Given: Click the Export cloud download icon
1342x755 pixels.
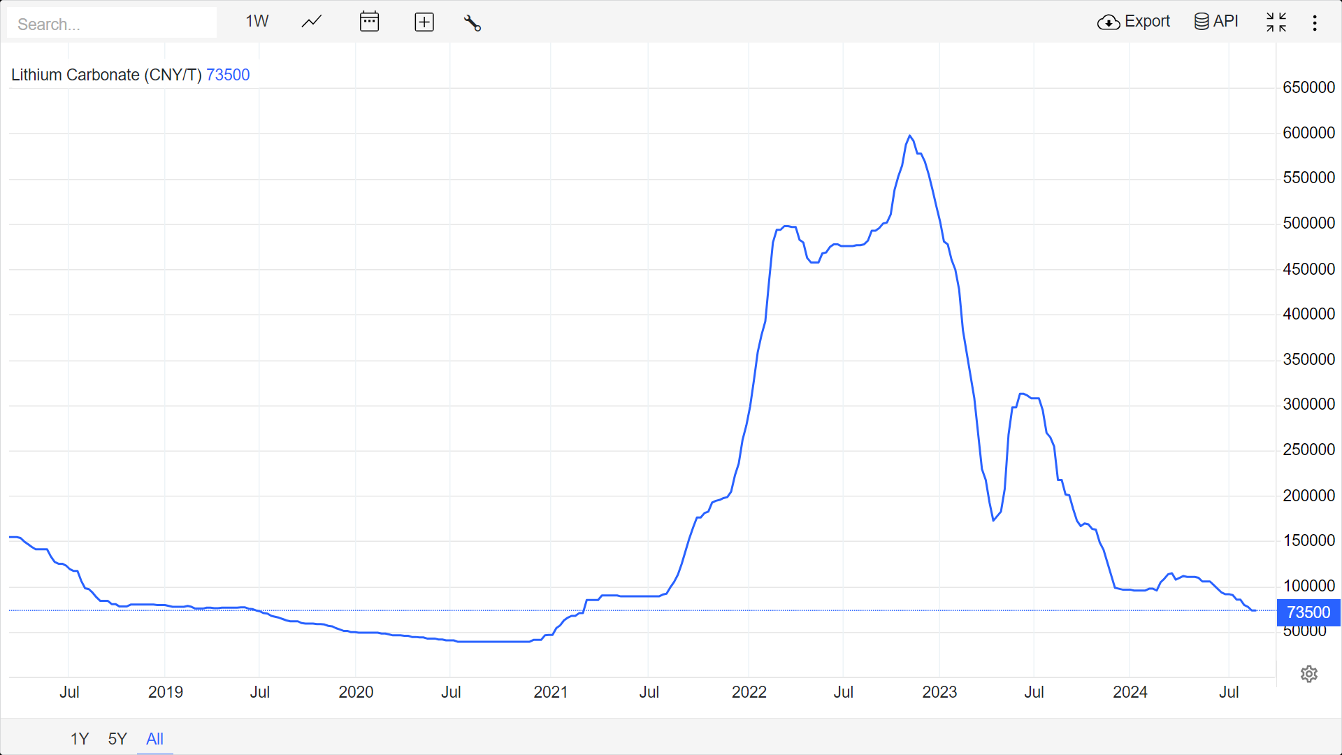Looking at the screenshot, I should point(1109,22).
